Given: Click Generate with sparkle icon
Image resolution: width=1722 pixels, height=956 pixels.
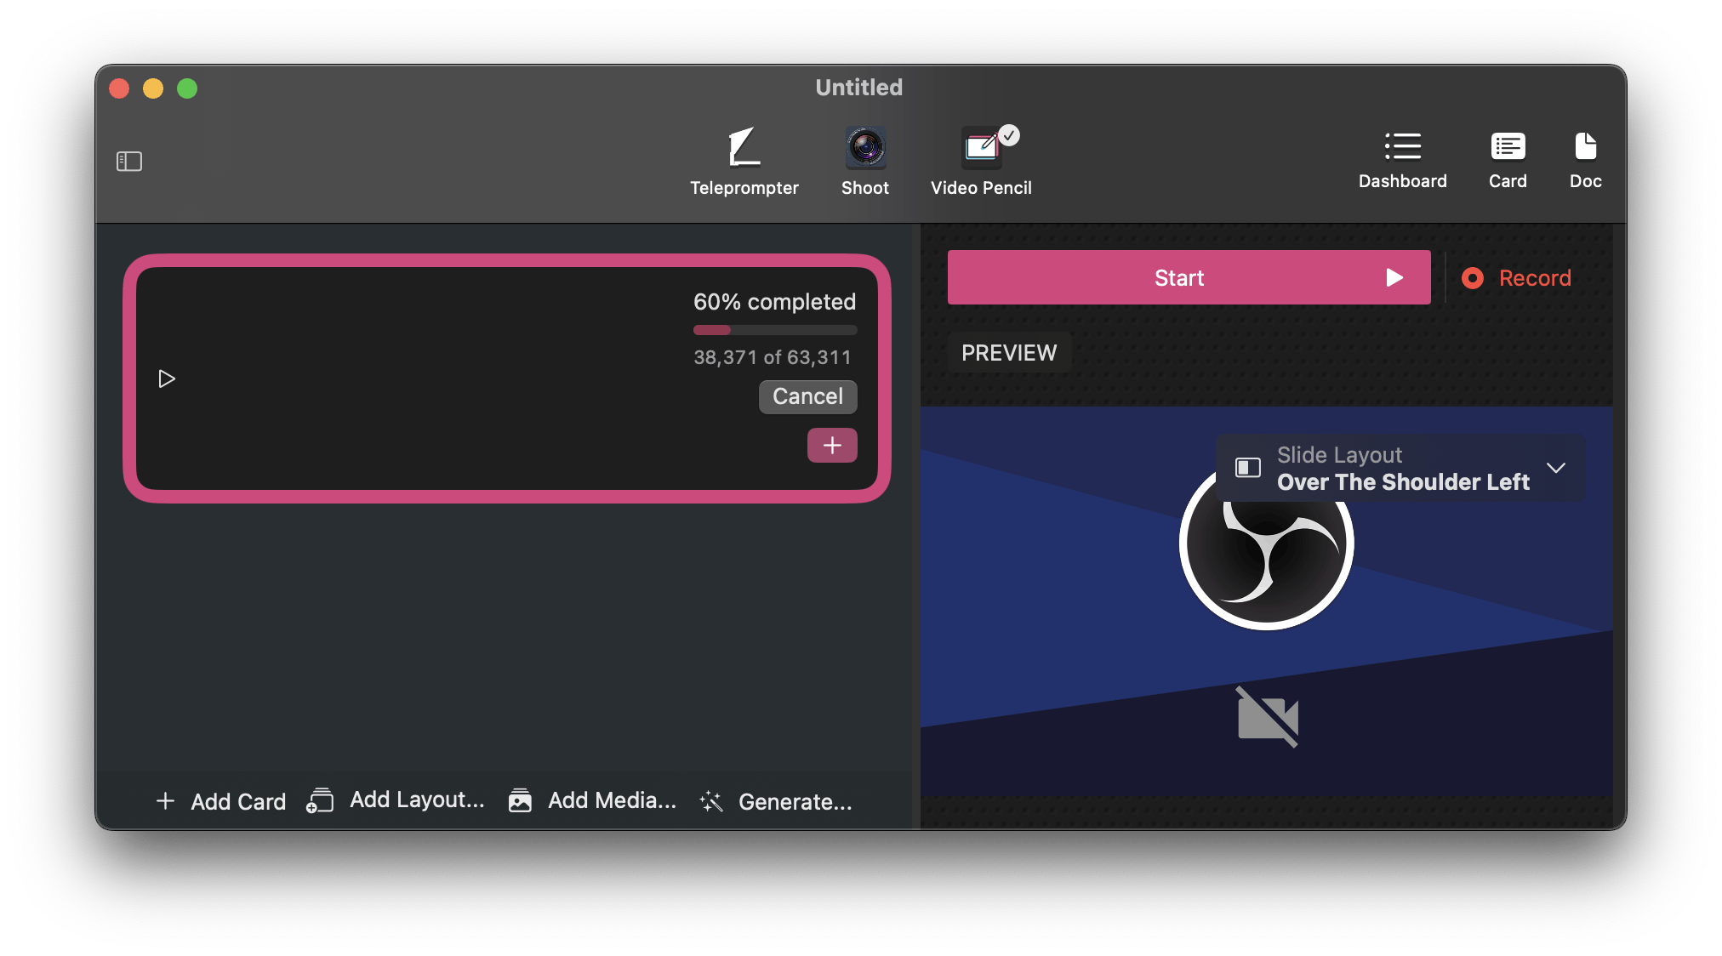Looking at the screenshot, I should tap(776, 801).
